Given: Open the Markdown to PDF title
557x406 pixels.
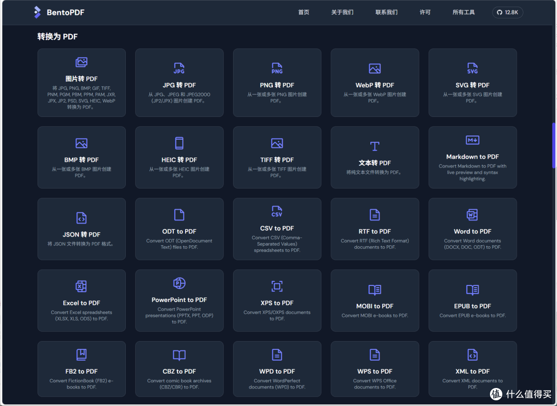Looking at the screenshot, I should click(x=472, y=157).
